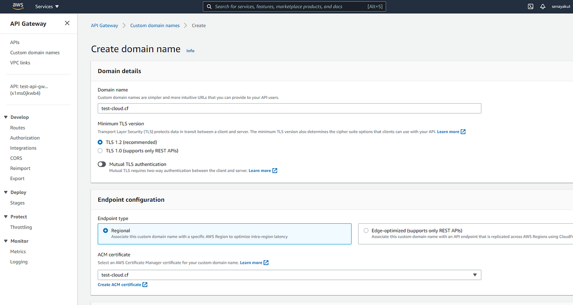The image size is (573, 305).
Task: Go to Custom domain names via breadcrumb
Action: 155,25
